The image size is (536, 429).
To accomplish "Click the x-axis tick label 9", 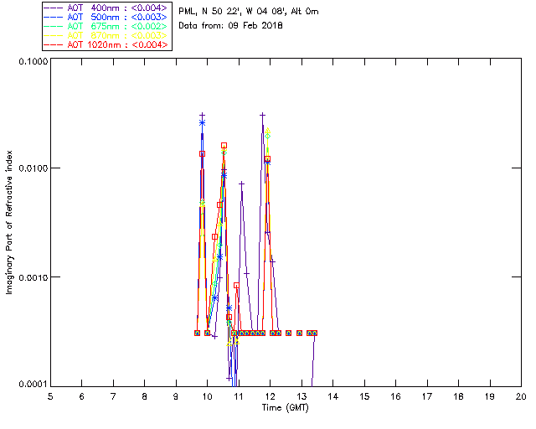I will tap(176, 396).
